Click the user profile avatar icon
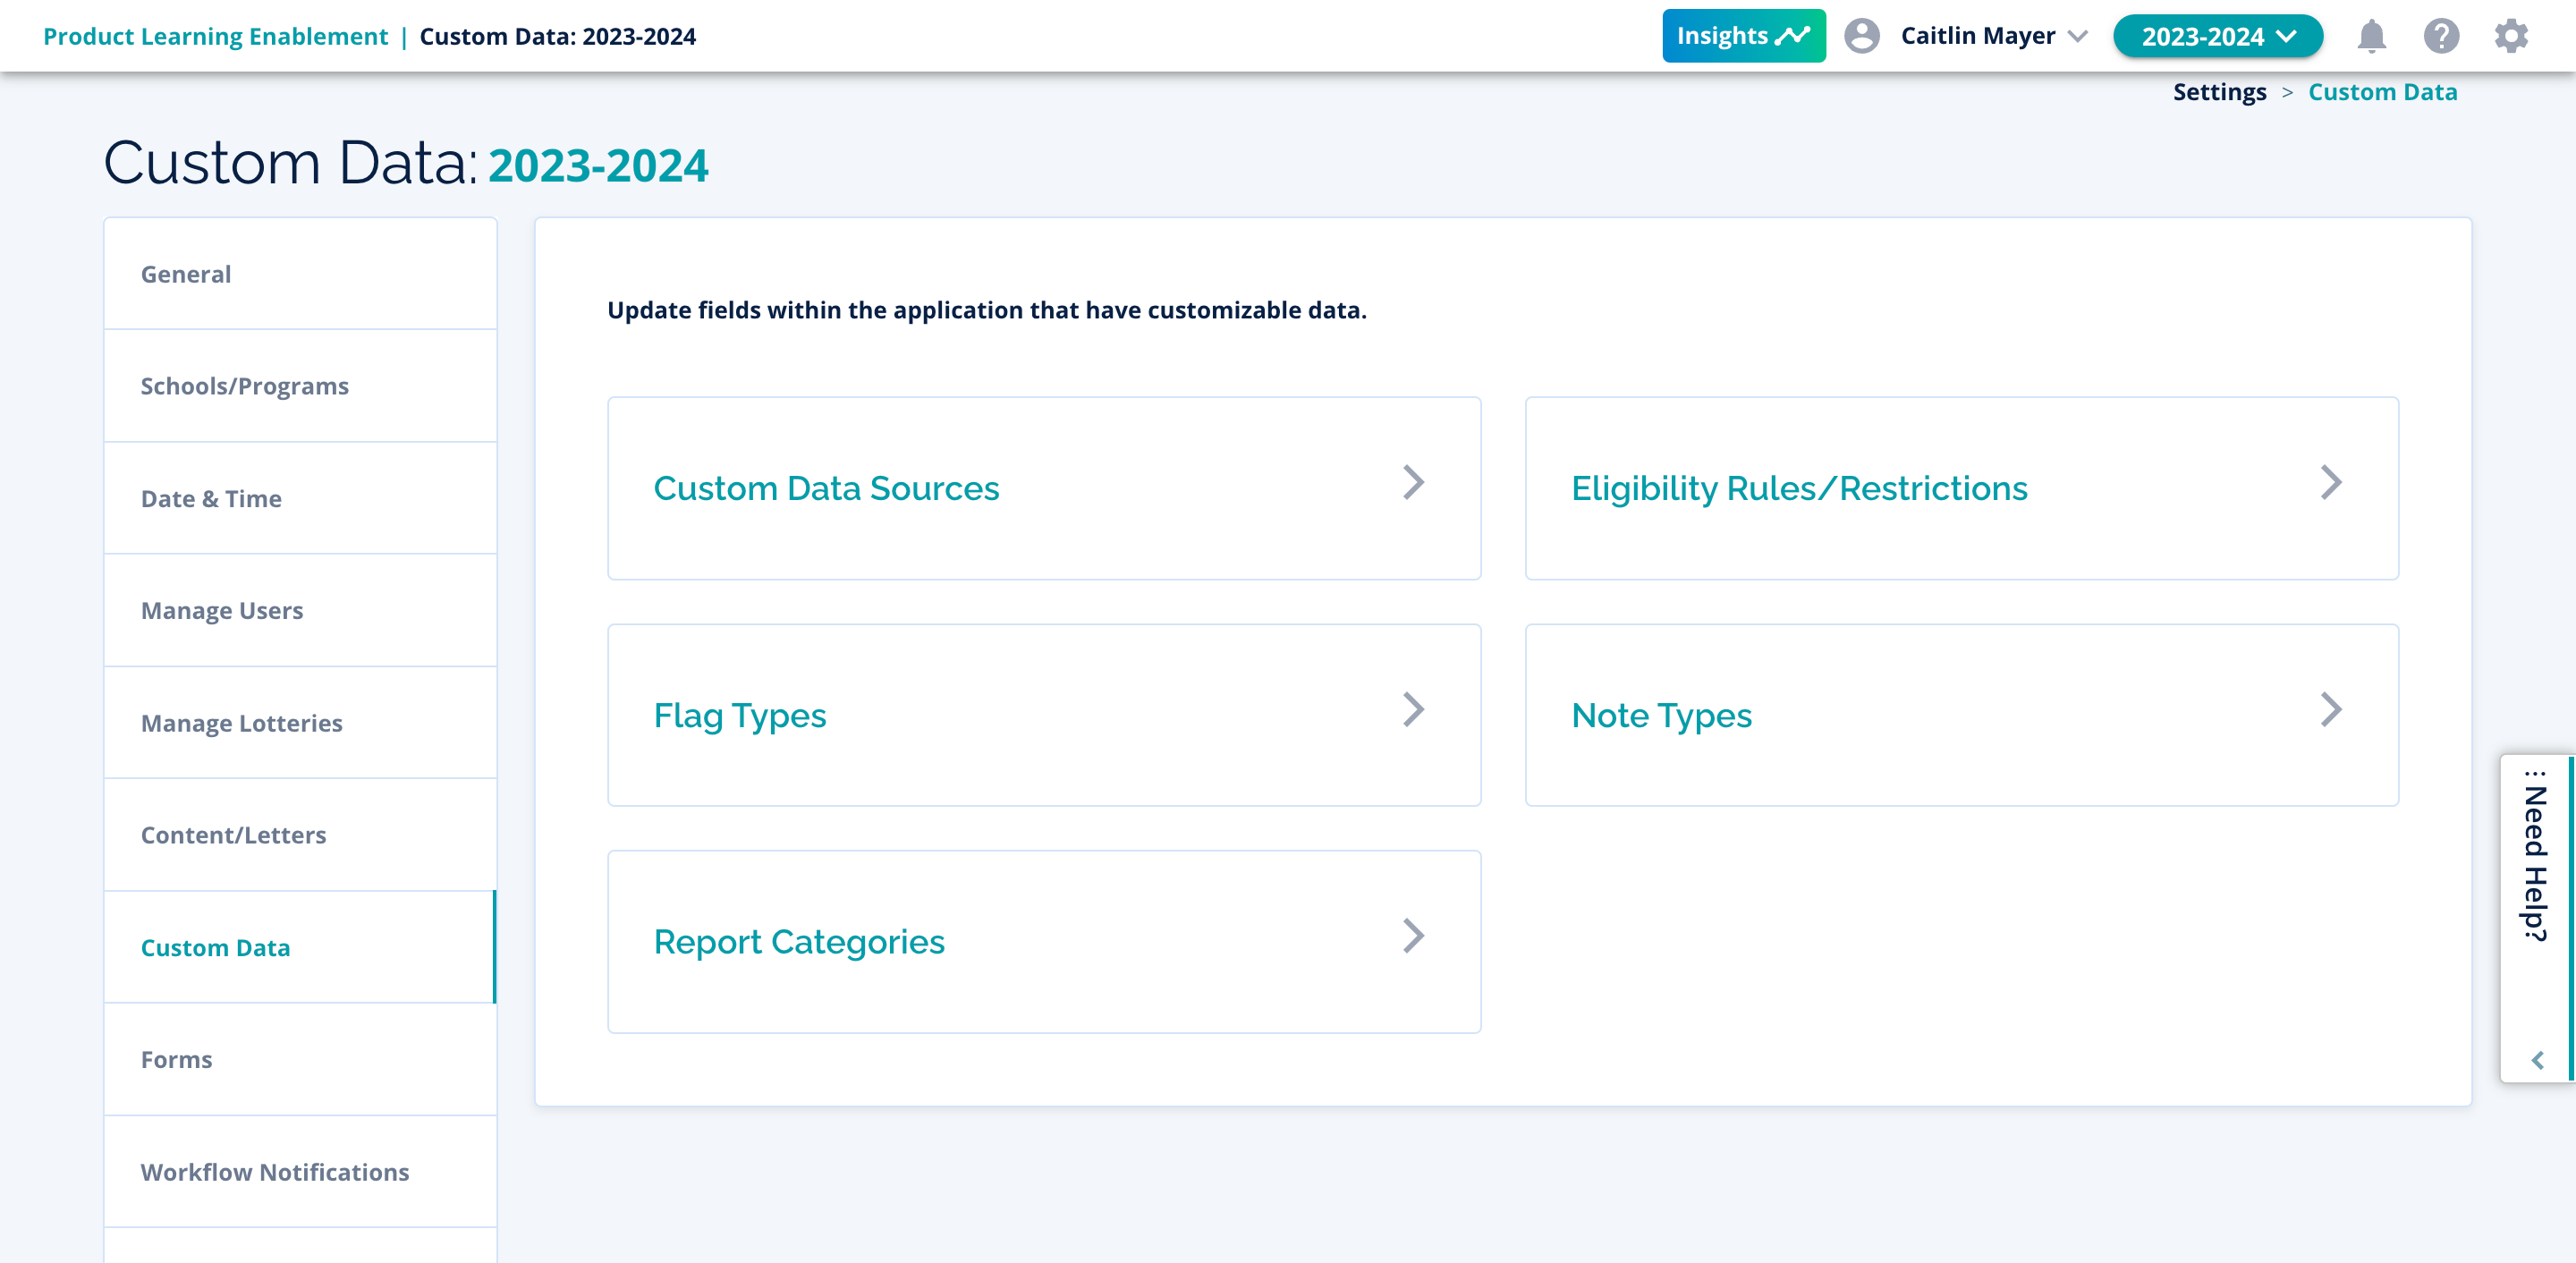 tap(1861, 36)
